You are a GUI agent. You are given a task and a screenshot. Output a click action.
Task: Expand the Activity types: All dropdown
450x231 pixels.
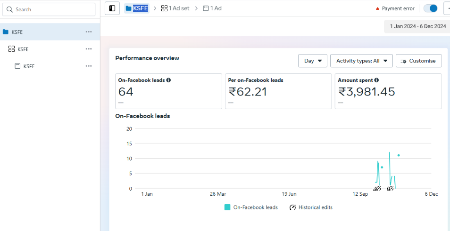click(361, 61)
